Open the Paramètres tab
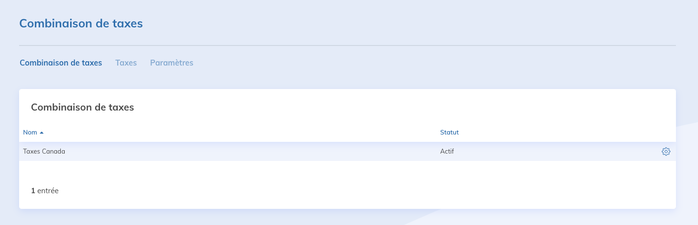The width and height of the screenshot is (698, 225). pos(172,63)
